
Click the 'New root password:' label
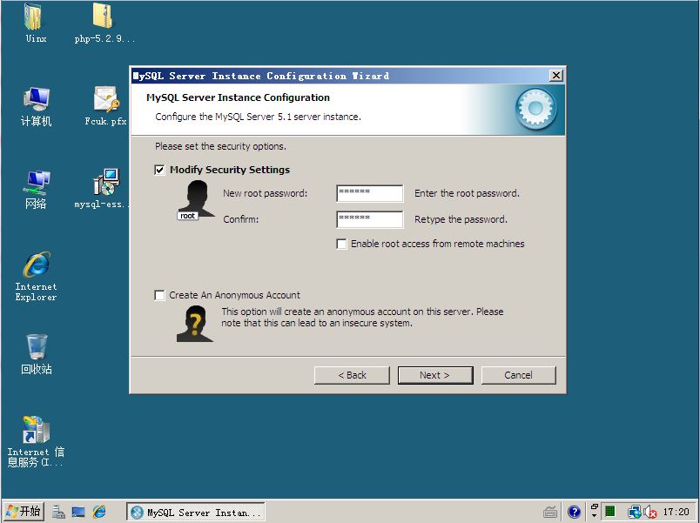click(x=266, y=193)
